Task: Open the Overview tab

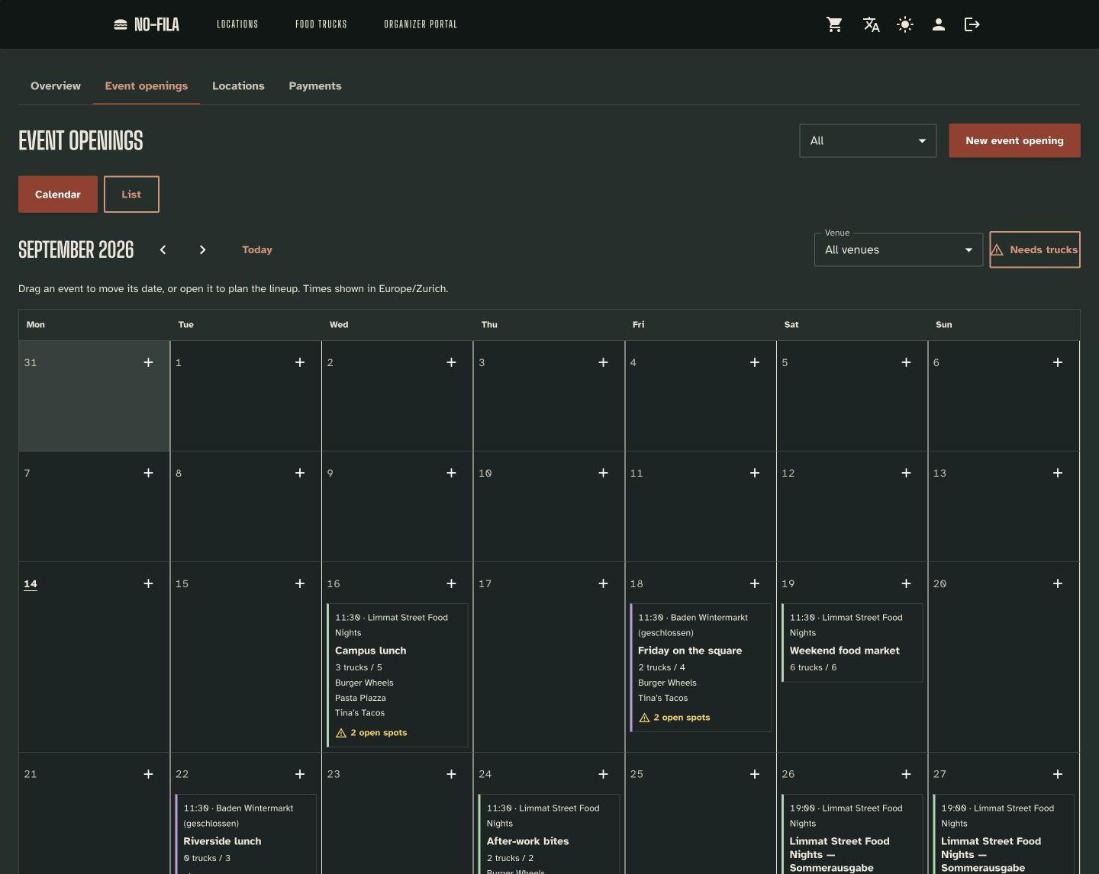Action: tap(56, 86)
